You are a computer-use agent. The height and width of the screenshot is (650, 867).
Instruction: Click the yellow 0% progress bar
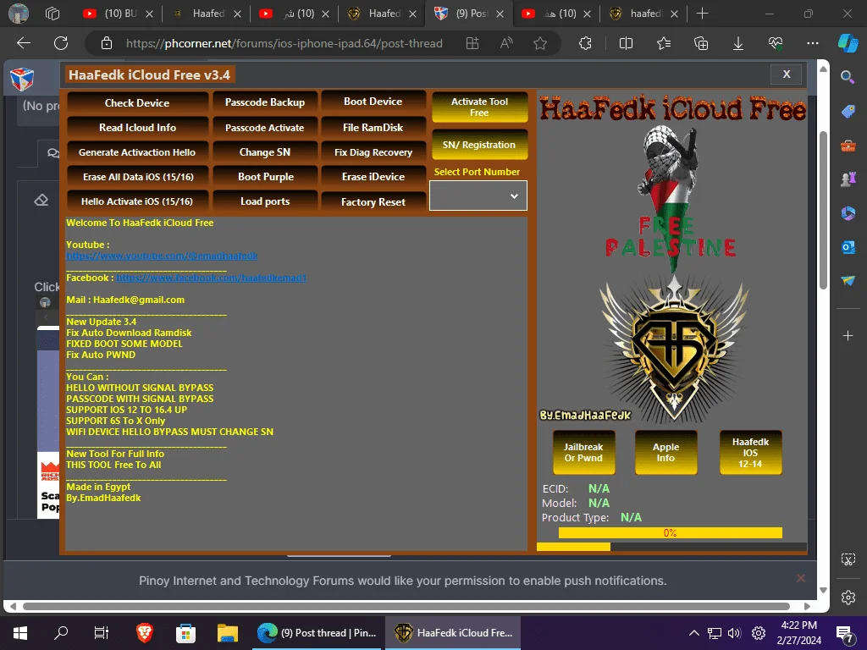pyautogui.click(x=671, y=533)
